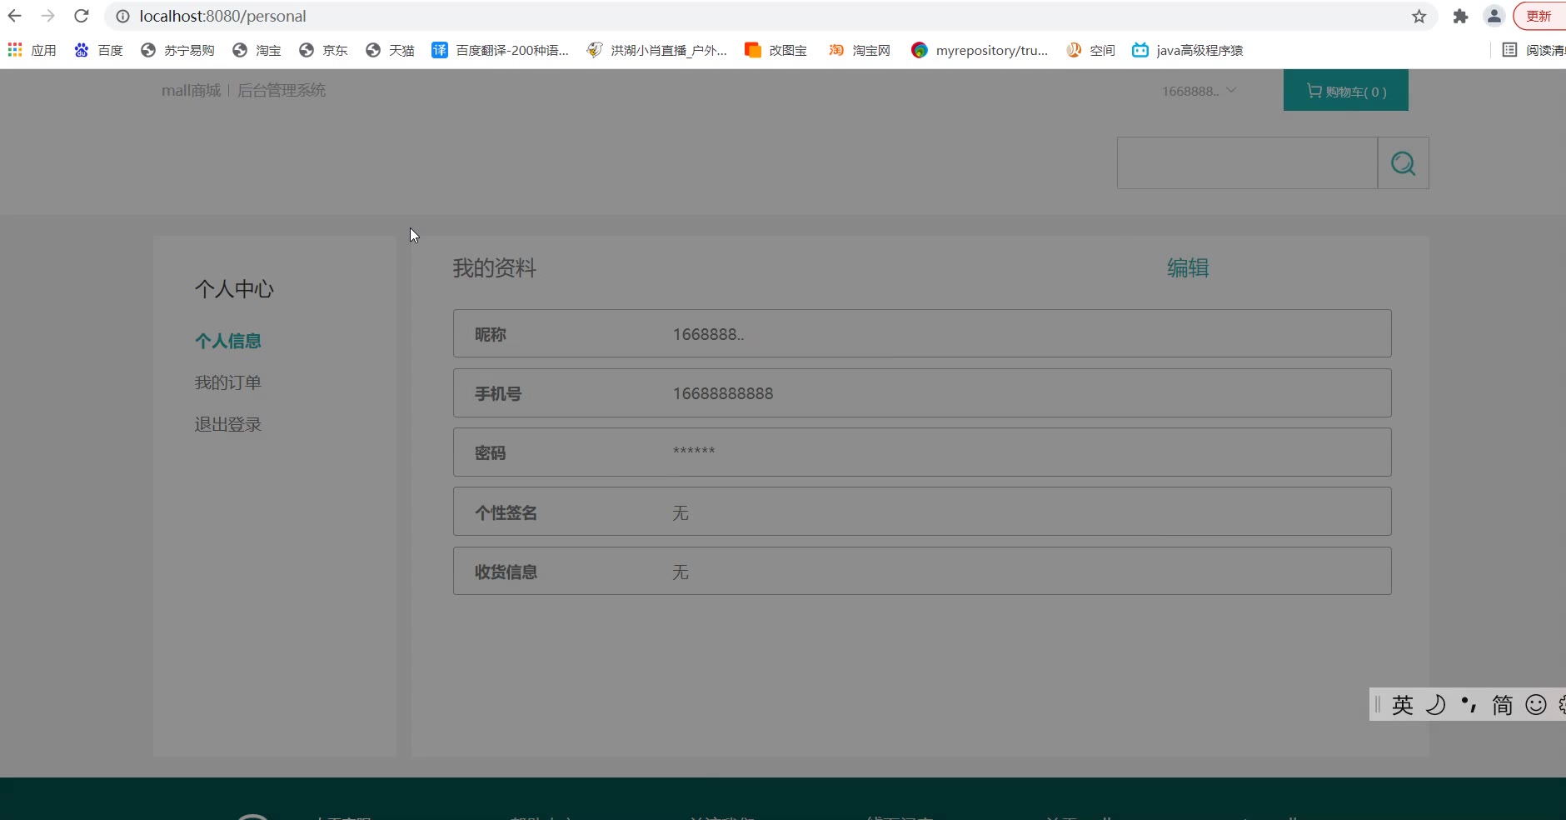This screenshot has width=1566, height=820.
Task: Open the browser extensions puzzle icon
Action: point(1460,16)
